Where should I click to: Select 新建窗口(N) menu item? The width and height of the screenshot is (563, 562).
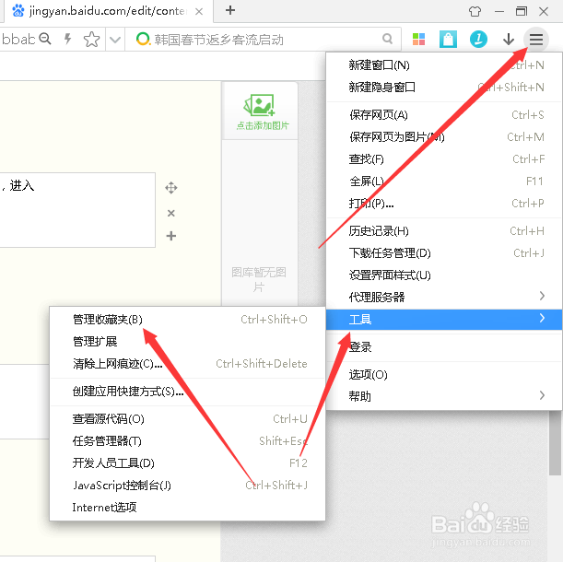coord(444,65)
